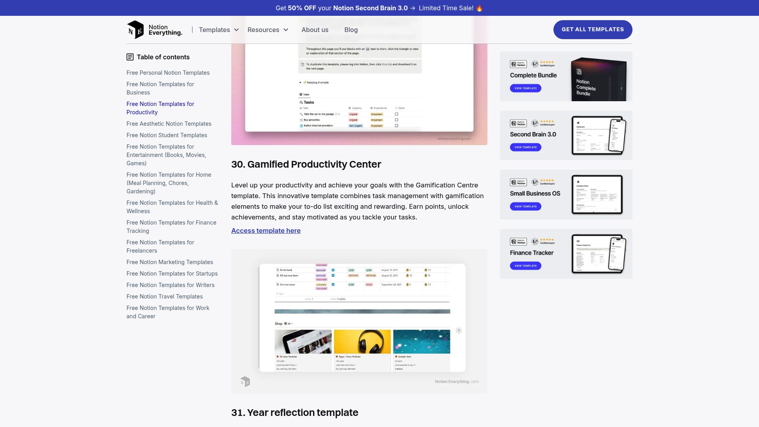The height and width of the screenshot is (427, 759).
Task: Click the Second Brain 3.0 card title
Action: (533, 134)
